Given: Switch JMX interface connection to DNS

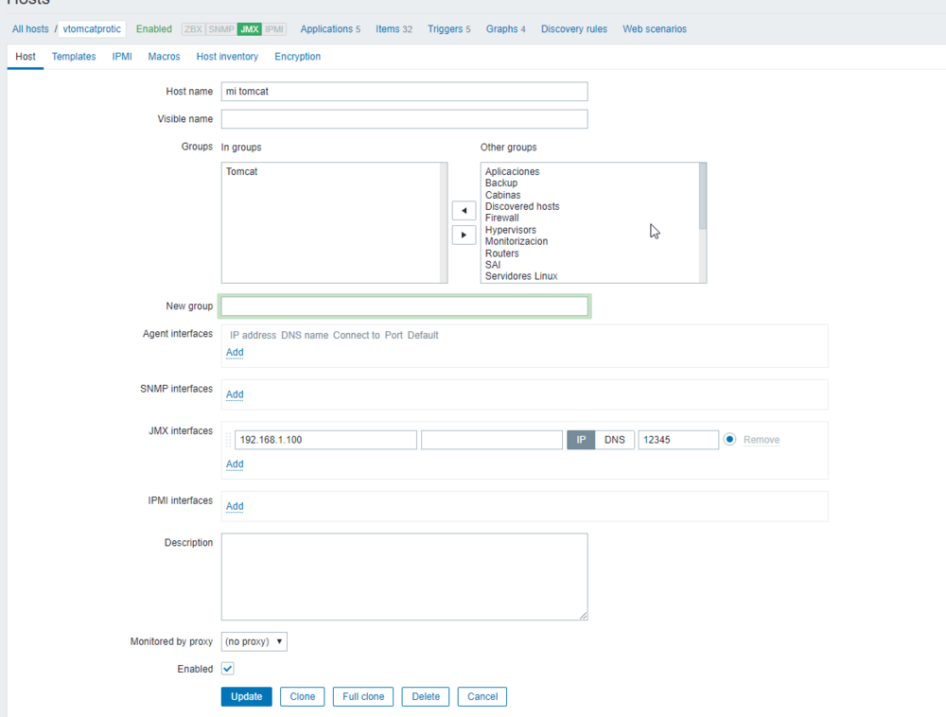Looking at the screenshot, I should pyautogui.click(x=615, y=440).
